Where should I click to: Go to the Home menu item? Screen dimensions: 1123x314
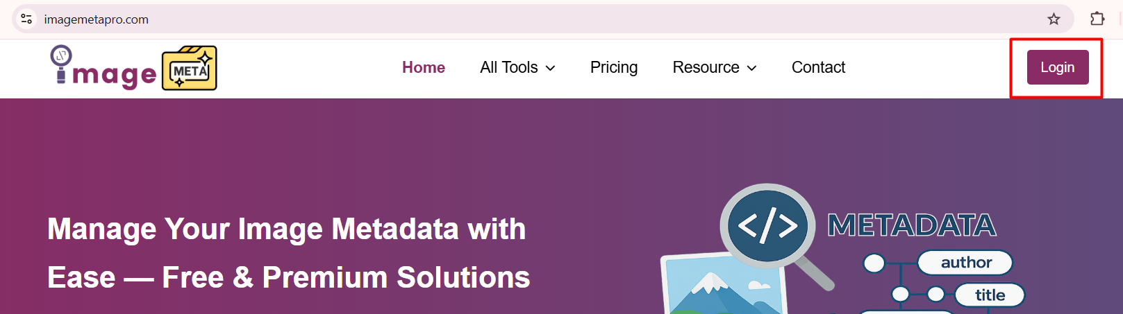[424, 67]
